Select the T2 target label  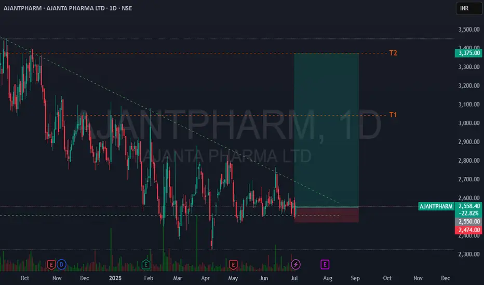[x=393, y=53]
